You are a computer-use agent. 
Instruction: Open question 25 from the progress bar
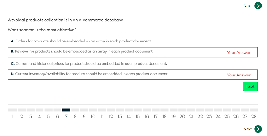point(227,110)
